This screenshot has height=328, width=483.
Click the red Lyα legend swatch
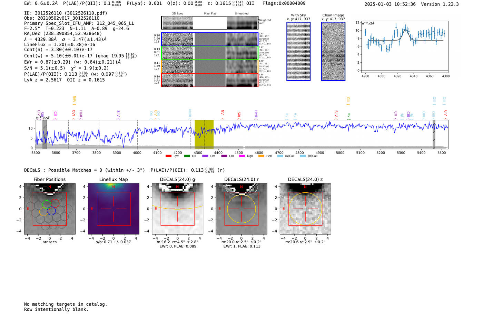click(168, 156)
